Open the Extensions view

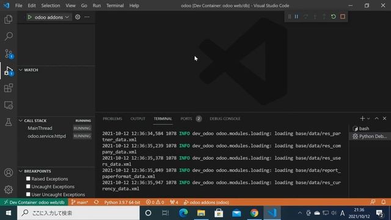pos(9,88)
